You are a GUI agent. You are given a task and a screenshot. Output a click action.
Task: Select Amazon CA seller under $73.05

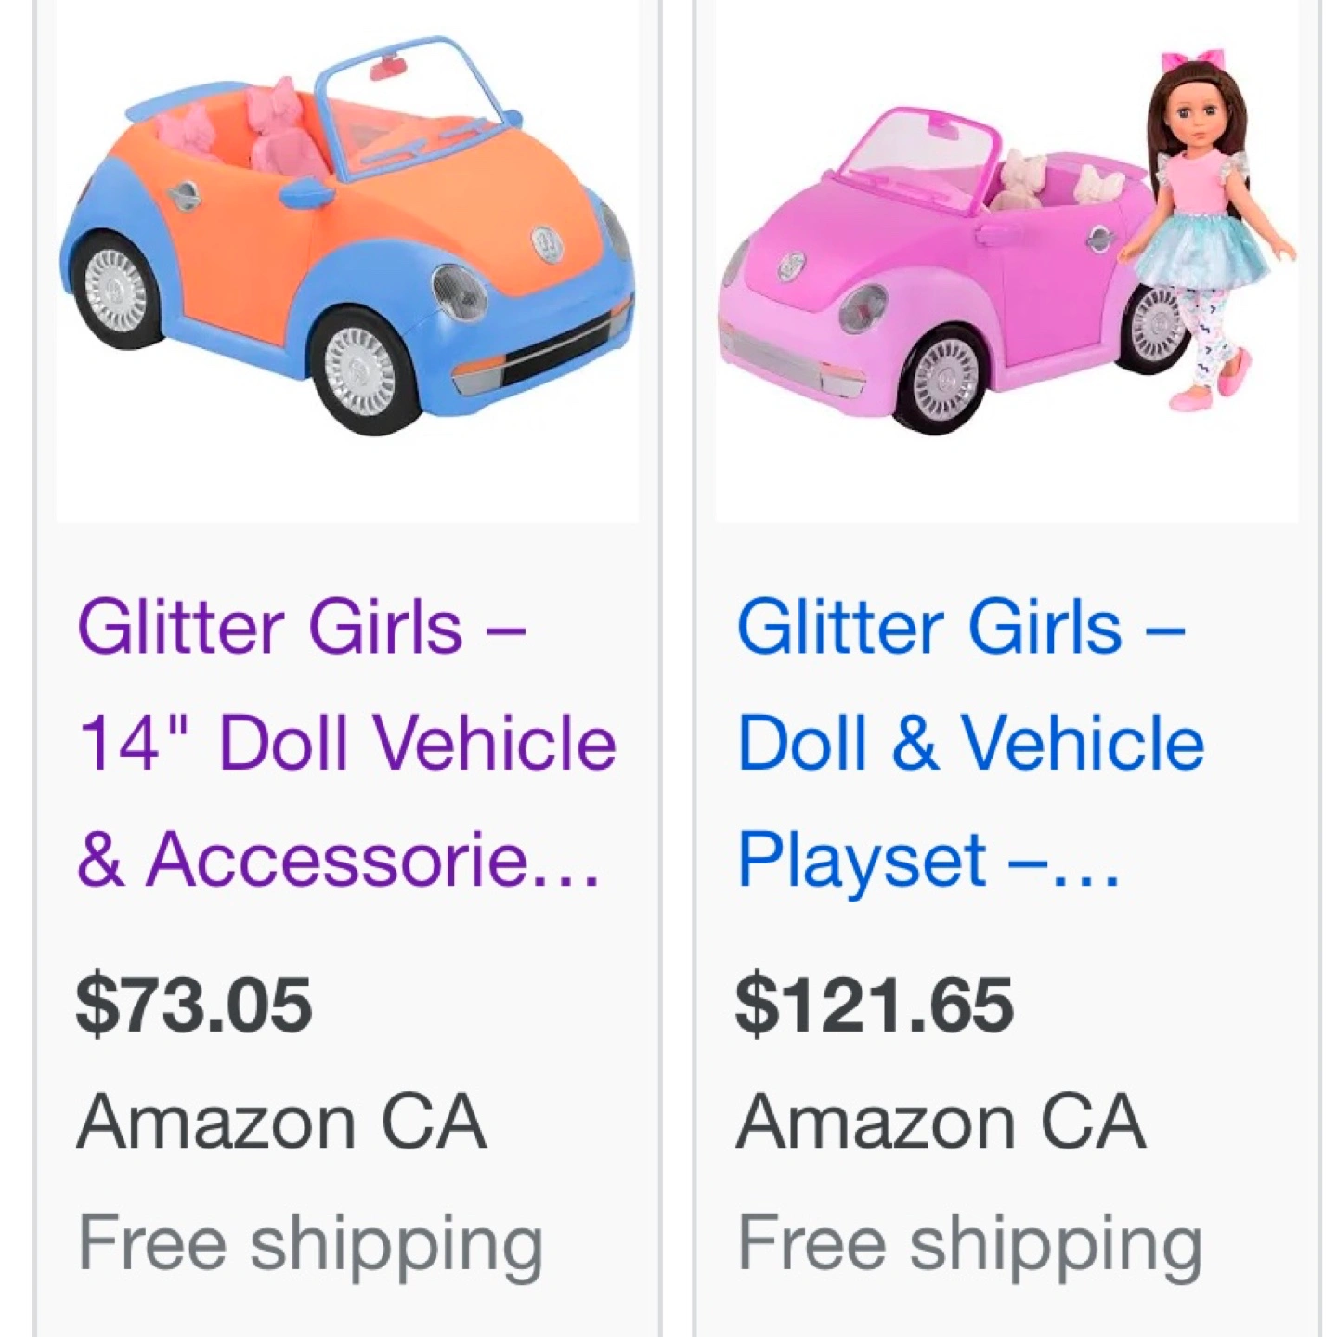pos(281,1122)
